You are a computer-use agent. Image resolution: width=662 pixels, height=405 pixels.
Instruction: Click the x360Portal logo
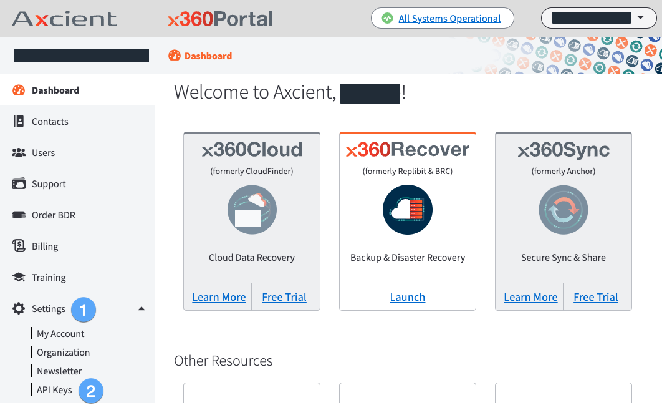pos(220,19)
